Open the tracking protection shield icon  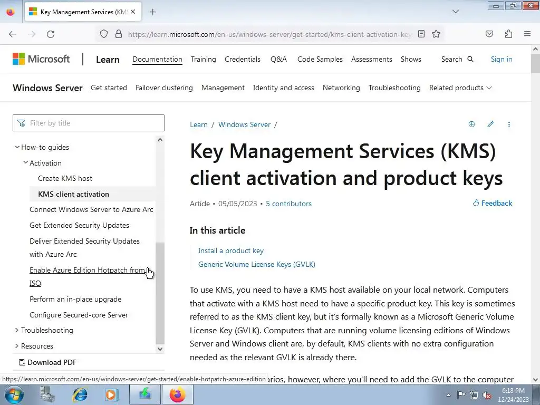click(104, 34)
